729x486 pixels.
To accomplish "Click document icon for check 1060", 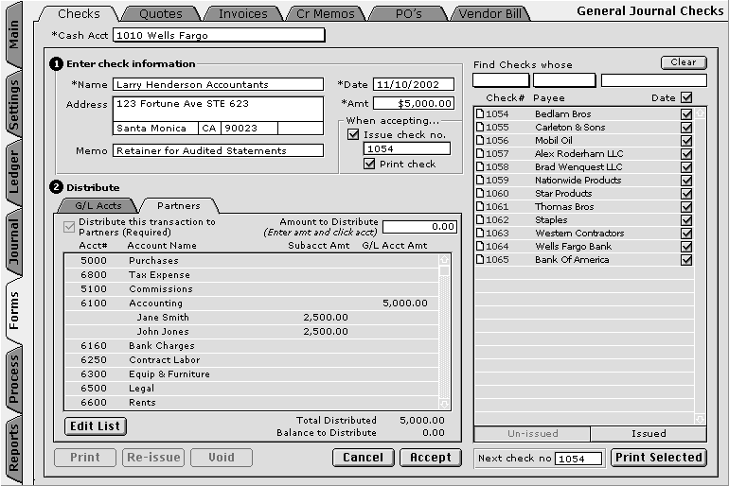I will [x=480, y=193].
